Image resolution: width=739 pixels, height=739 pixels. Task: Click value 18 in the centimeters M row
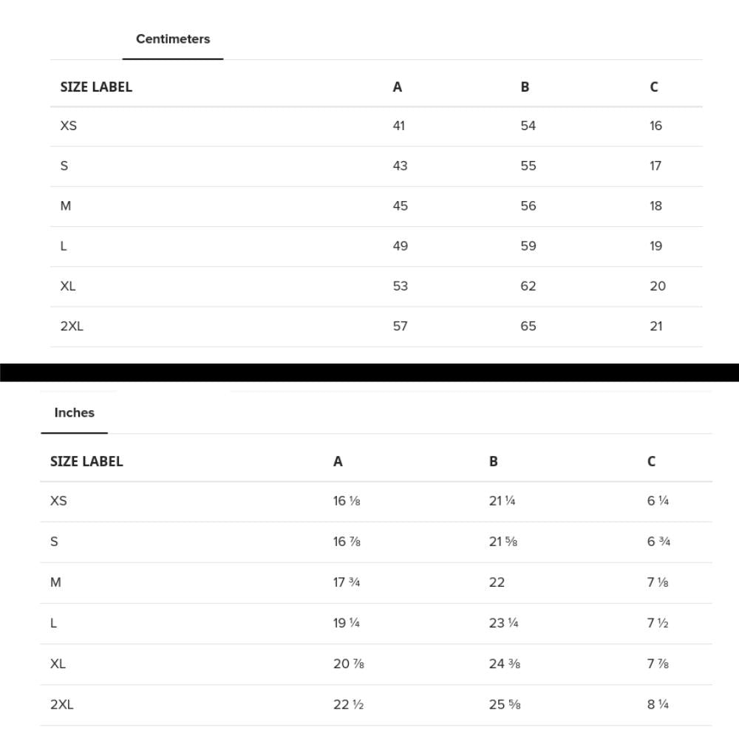pyautogui.click(x=655, y=206)
